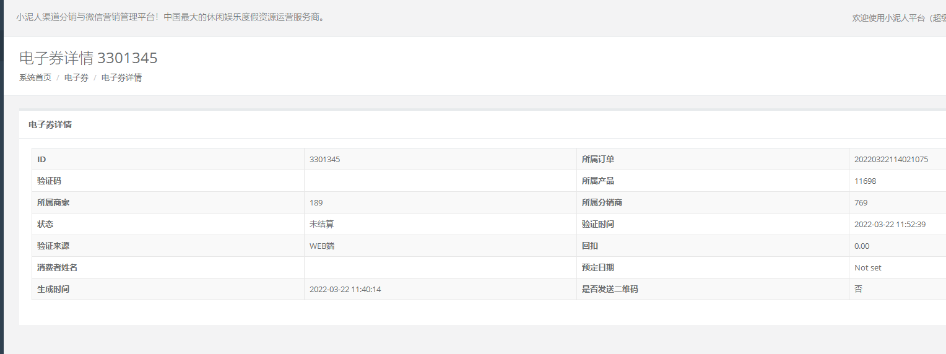Open the 电子券 breadcrumb link
The image size is (946, 354).
(x=76, y=78)
